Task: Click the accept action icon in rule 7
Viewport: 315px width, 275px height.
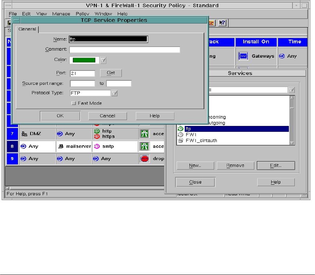Action: pos(145,134)
